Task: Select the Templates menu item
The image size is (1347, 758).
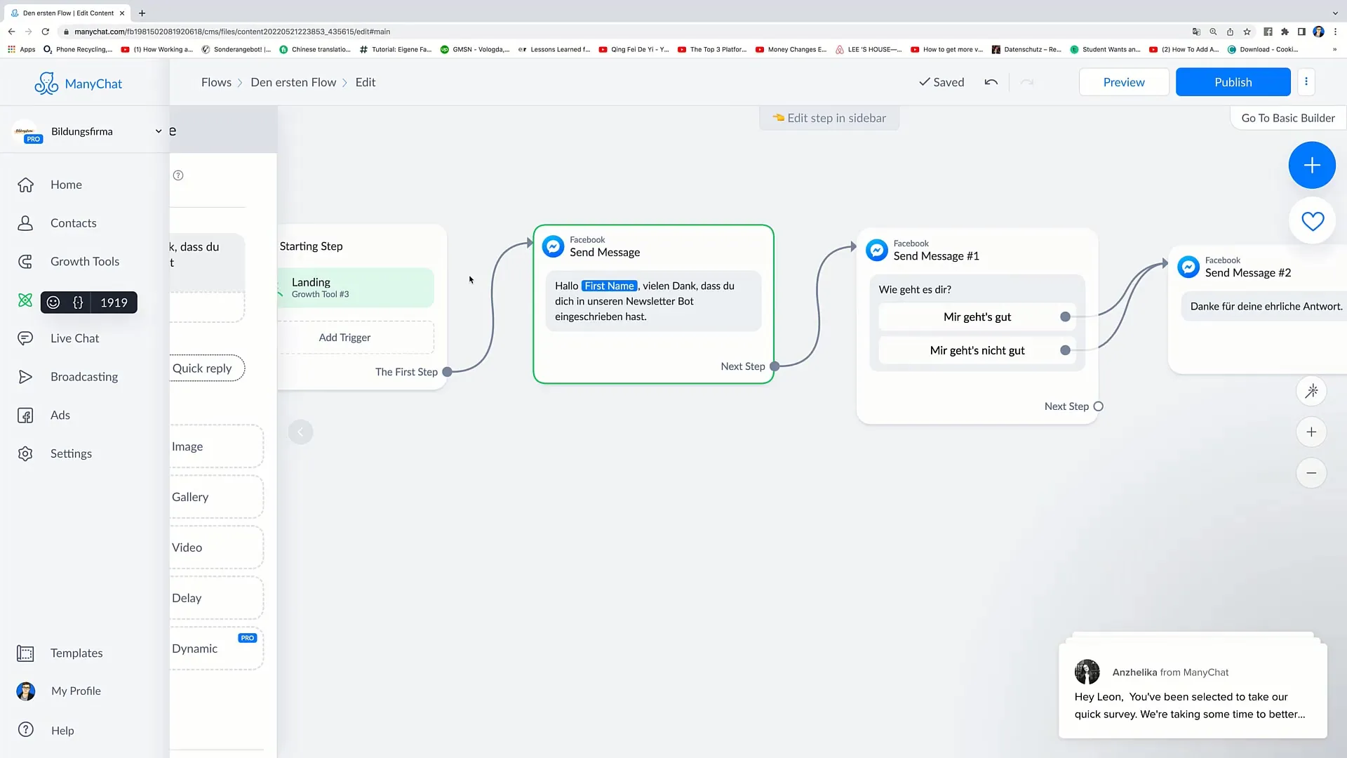Action: (76, 653)
